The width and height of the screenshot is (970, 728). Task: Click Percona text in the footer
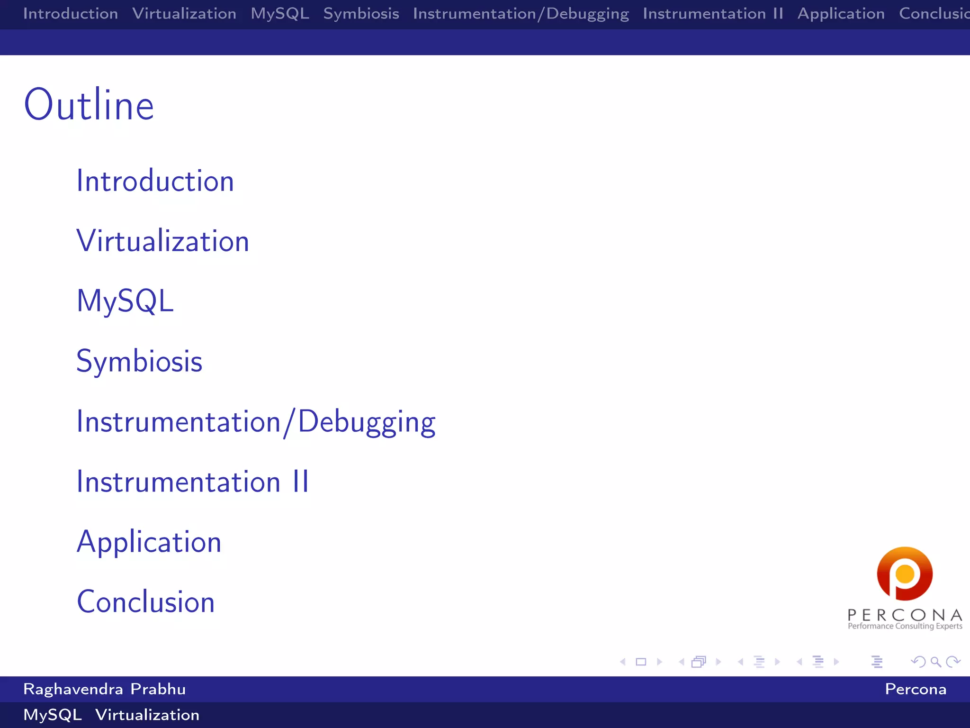[x=916, y=689]
